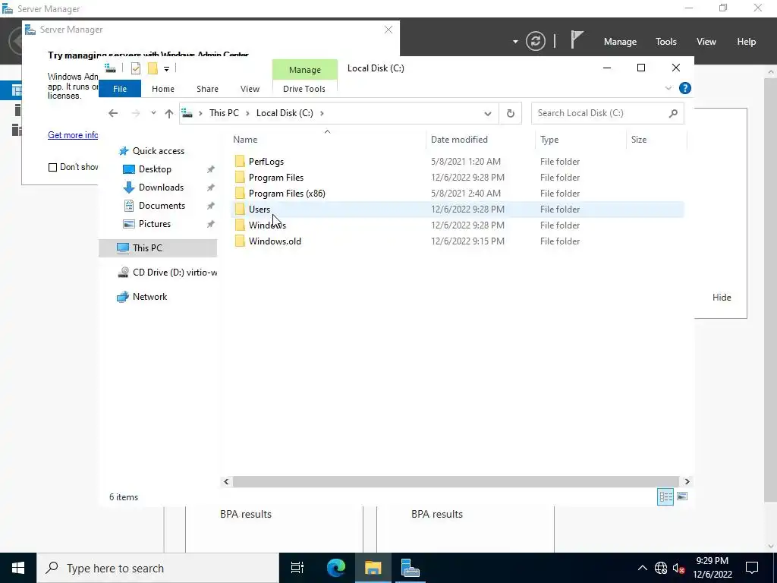The height and width of the screenshot is (583, 777).
Task: Click the Server Manager taskbar icon
Action: [411, 568]
